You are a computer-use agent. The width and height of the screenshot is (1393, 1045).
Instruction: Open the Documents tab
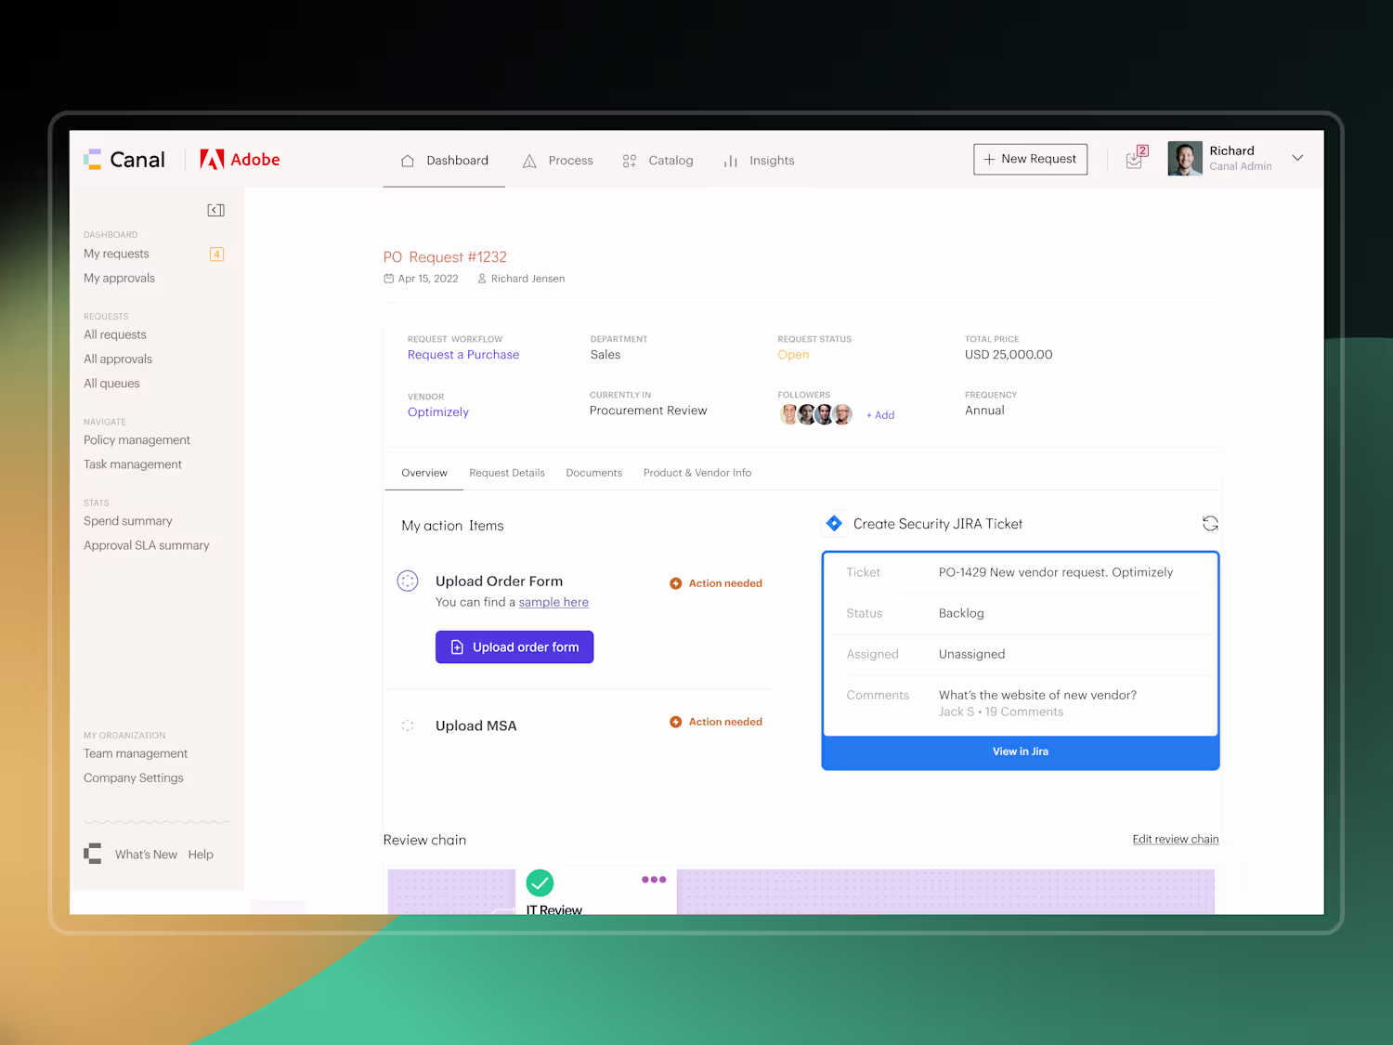coord(594,473)
